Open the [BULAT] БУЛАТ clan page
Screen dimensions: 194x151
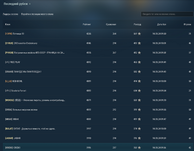(30, 129)
